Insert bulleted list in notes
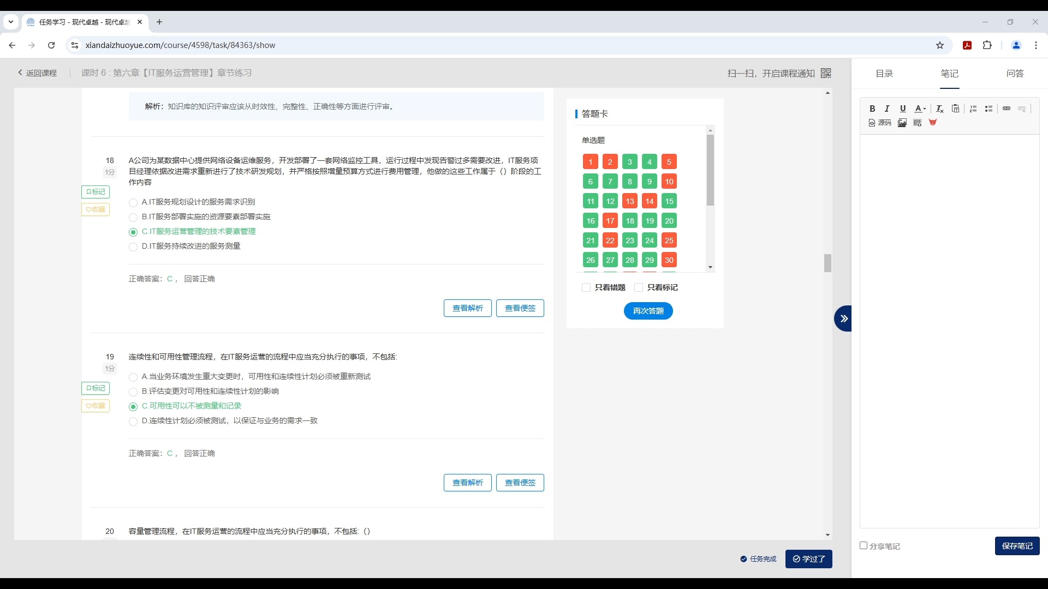The width and height of the screenshot is (1048, 589). pyautogui.click(x=989, y=109)
